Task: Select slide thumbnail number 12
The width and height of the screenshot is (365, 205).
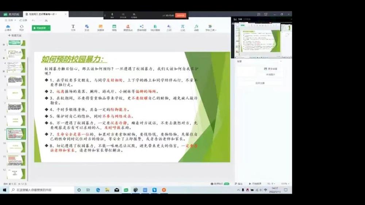Action: (x=16, y=174)
